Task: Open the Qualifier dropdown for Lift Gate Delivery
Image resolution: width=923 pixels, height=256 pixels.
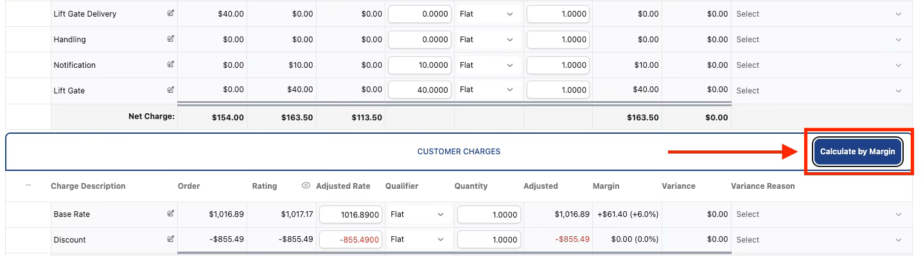Action: tap(487, 13)
